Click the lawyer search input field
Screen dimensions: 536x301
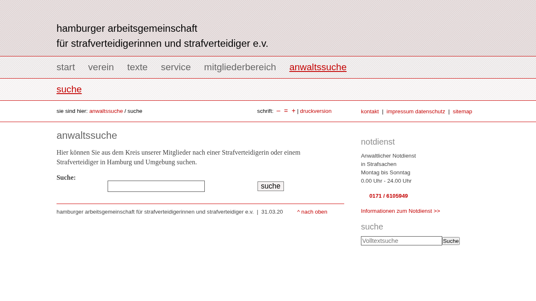coord(156,186)
